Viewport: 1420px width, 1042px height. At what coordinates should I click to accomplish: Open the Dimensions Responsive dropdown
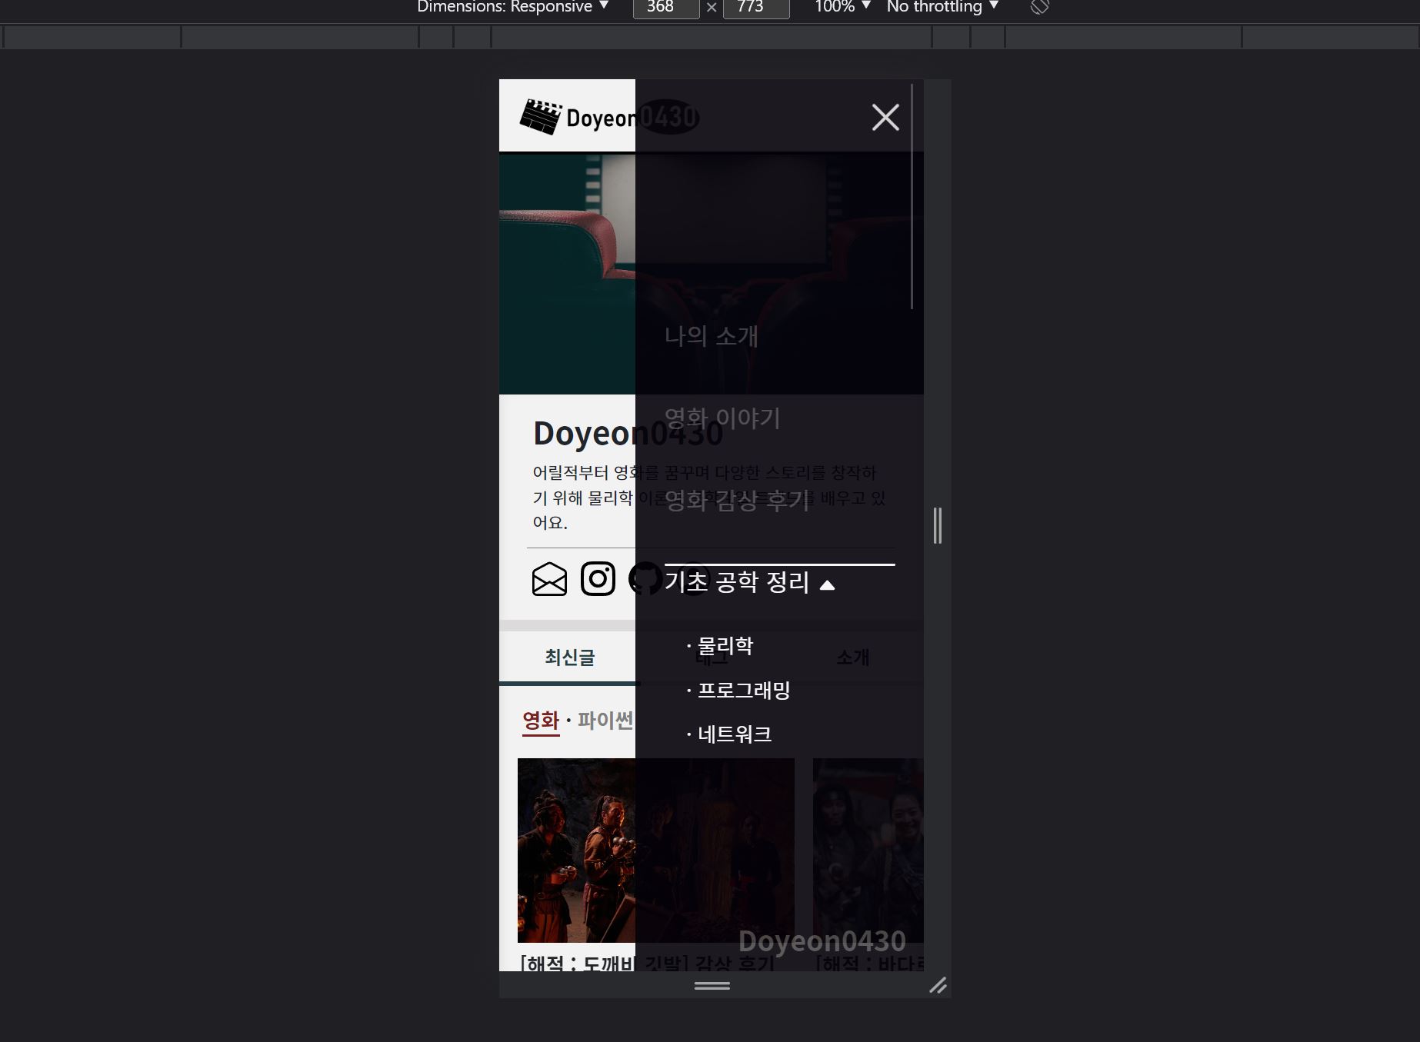click(512, 7)
